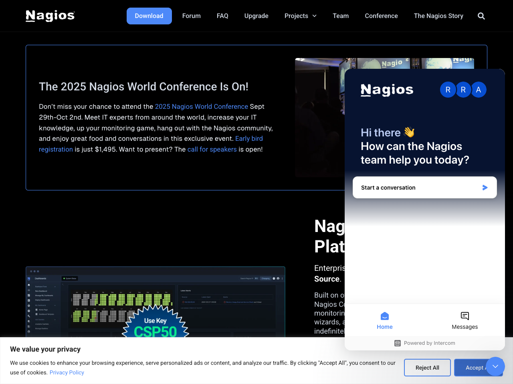Open the Forum menu item
This screenshot has width=513, height=384.
[x=192, y=16]
